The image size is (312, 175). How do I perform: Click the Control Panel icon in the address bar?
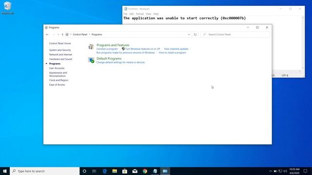tap(67, 35)
